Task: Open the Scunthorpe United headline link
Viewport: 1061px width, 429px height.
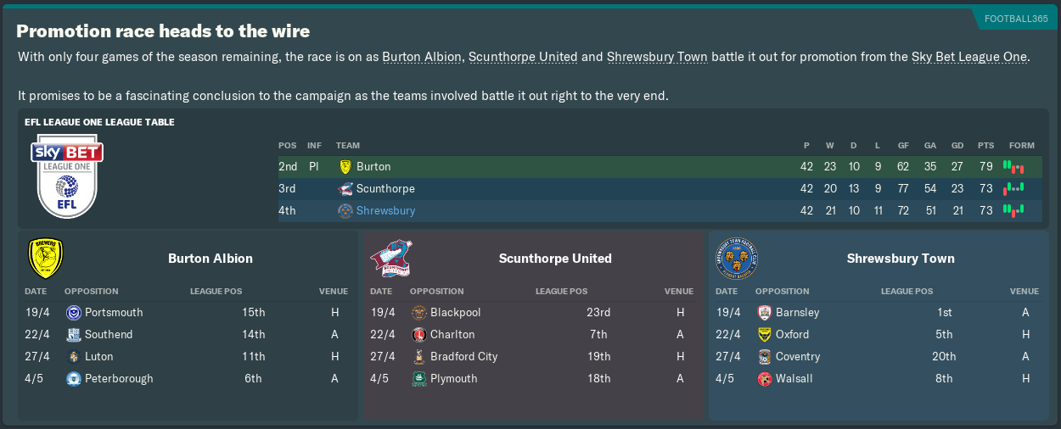Action: click(523, 57)
